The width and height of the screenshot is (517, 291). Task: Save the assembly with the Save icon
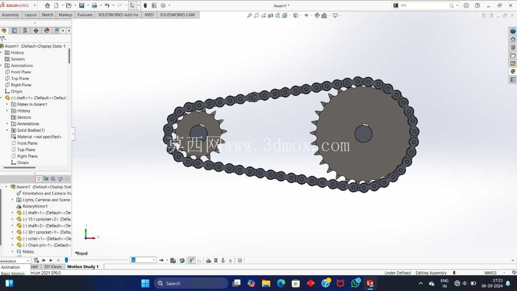[82, 6]
